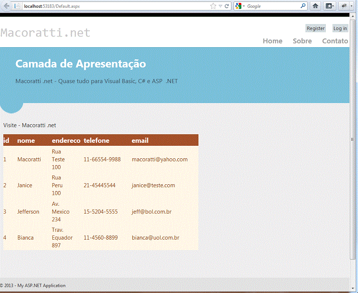Click the page identity icon beside the URL
The height and width of the screenshot is (293, 358).
point(18,6)
